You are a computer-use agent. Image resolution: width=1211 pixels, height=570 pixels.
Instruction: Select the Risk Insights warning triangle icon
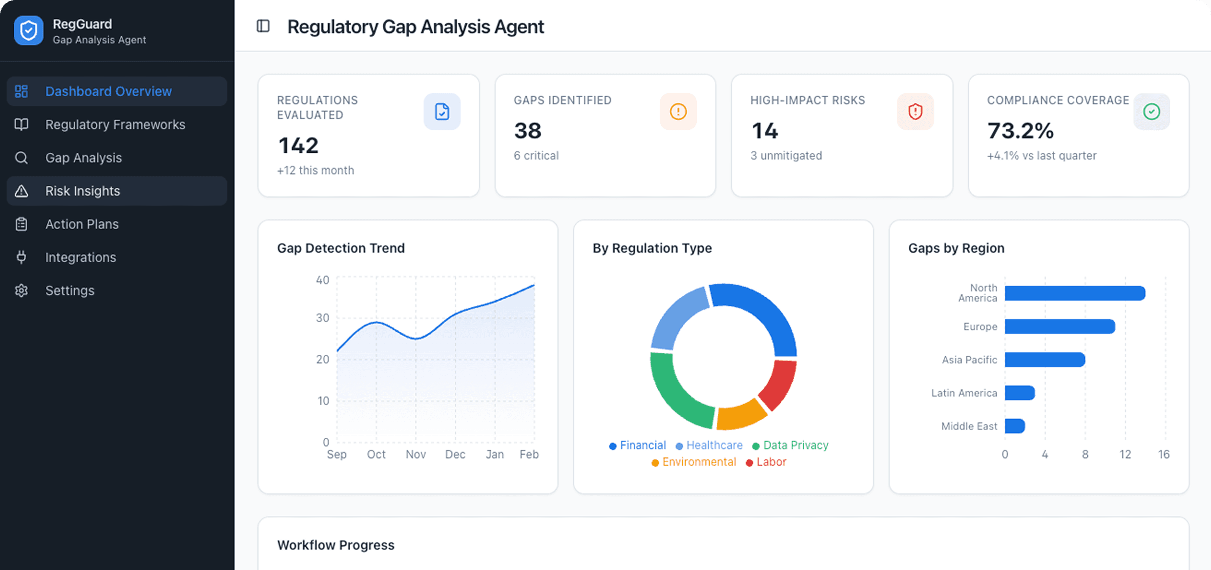21,191
